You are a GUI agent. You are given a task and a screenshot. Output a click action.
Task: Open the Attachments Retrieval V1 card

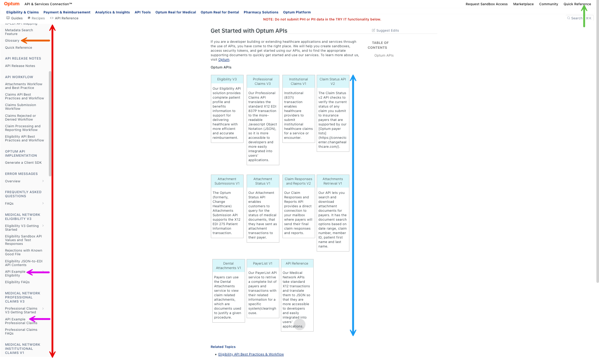pyautogui.click(x=333, y=213)
